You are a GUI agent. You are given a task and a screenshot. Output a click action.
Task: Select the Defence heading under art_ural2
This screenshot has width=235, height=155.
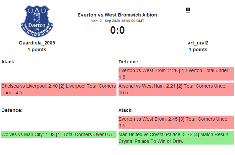click(129, 62)
